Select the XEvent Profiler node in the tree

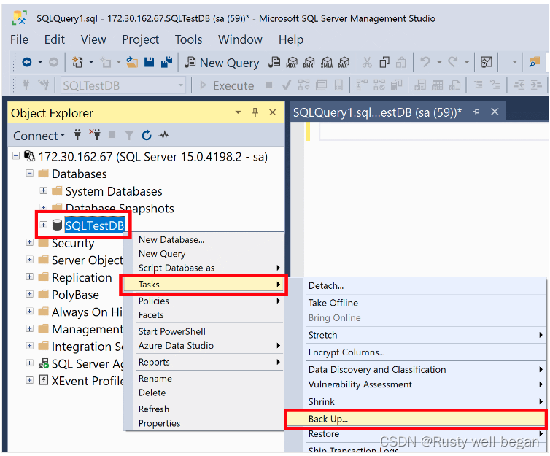[88, 382]
